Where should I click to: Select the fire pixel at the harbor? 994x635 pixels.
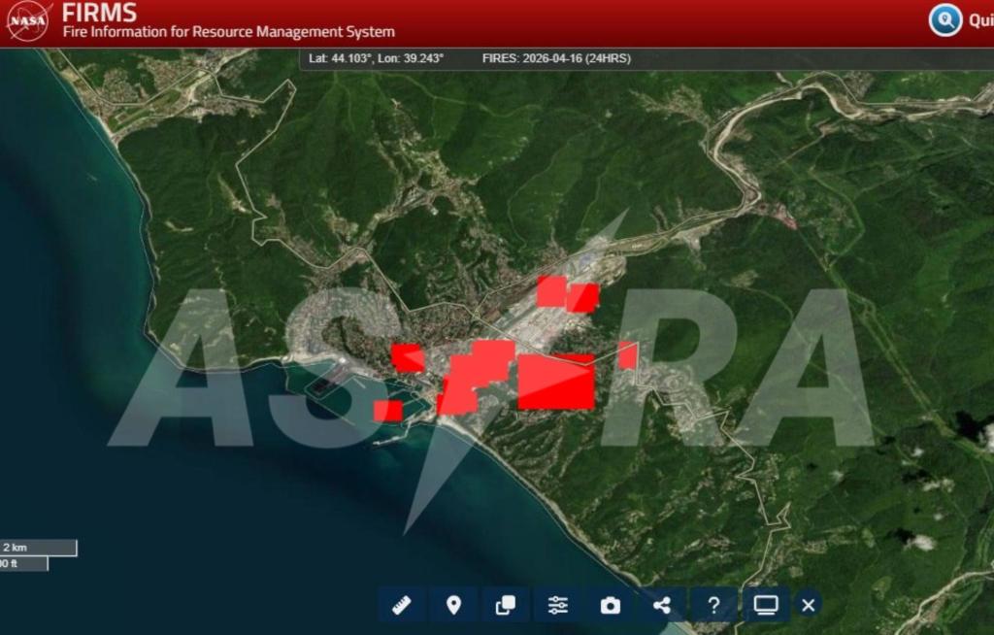click(388, 411)
